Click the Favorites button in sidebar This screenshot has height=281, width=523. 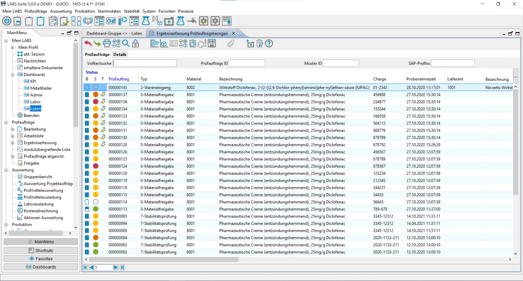pyautogui.click(x=41, y=259)
